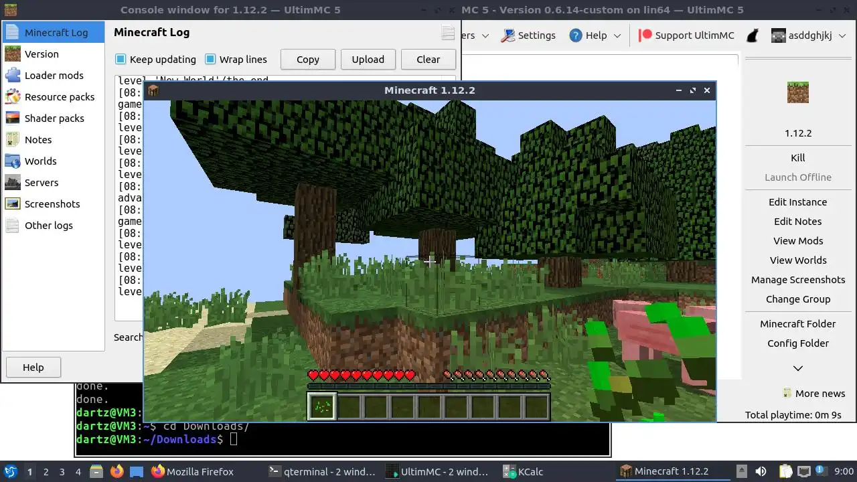The height and width of the screenshot is (482, 857).
Task: Click View Worlds in side panel
Action: 798,260
